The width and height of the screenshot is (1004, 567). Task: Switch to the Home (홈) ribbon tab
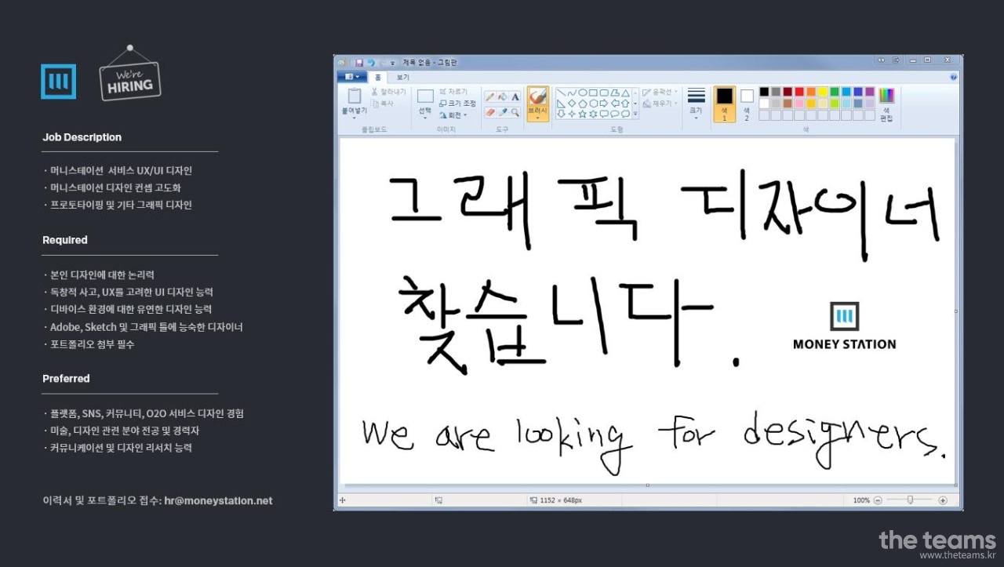(378, 78)
